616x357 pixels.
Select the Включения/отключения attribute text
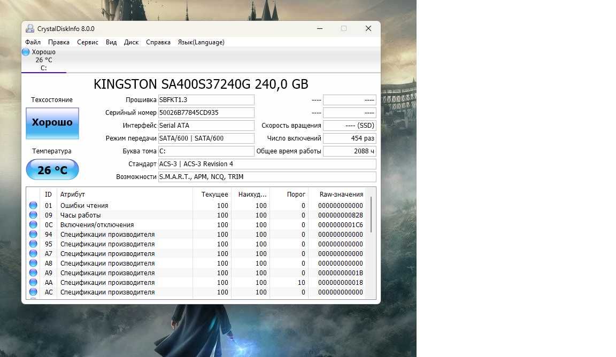tap(97, 224)
